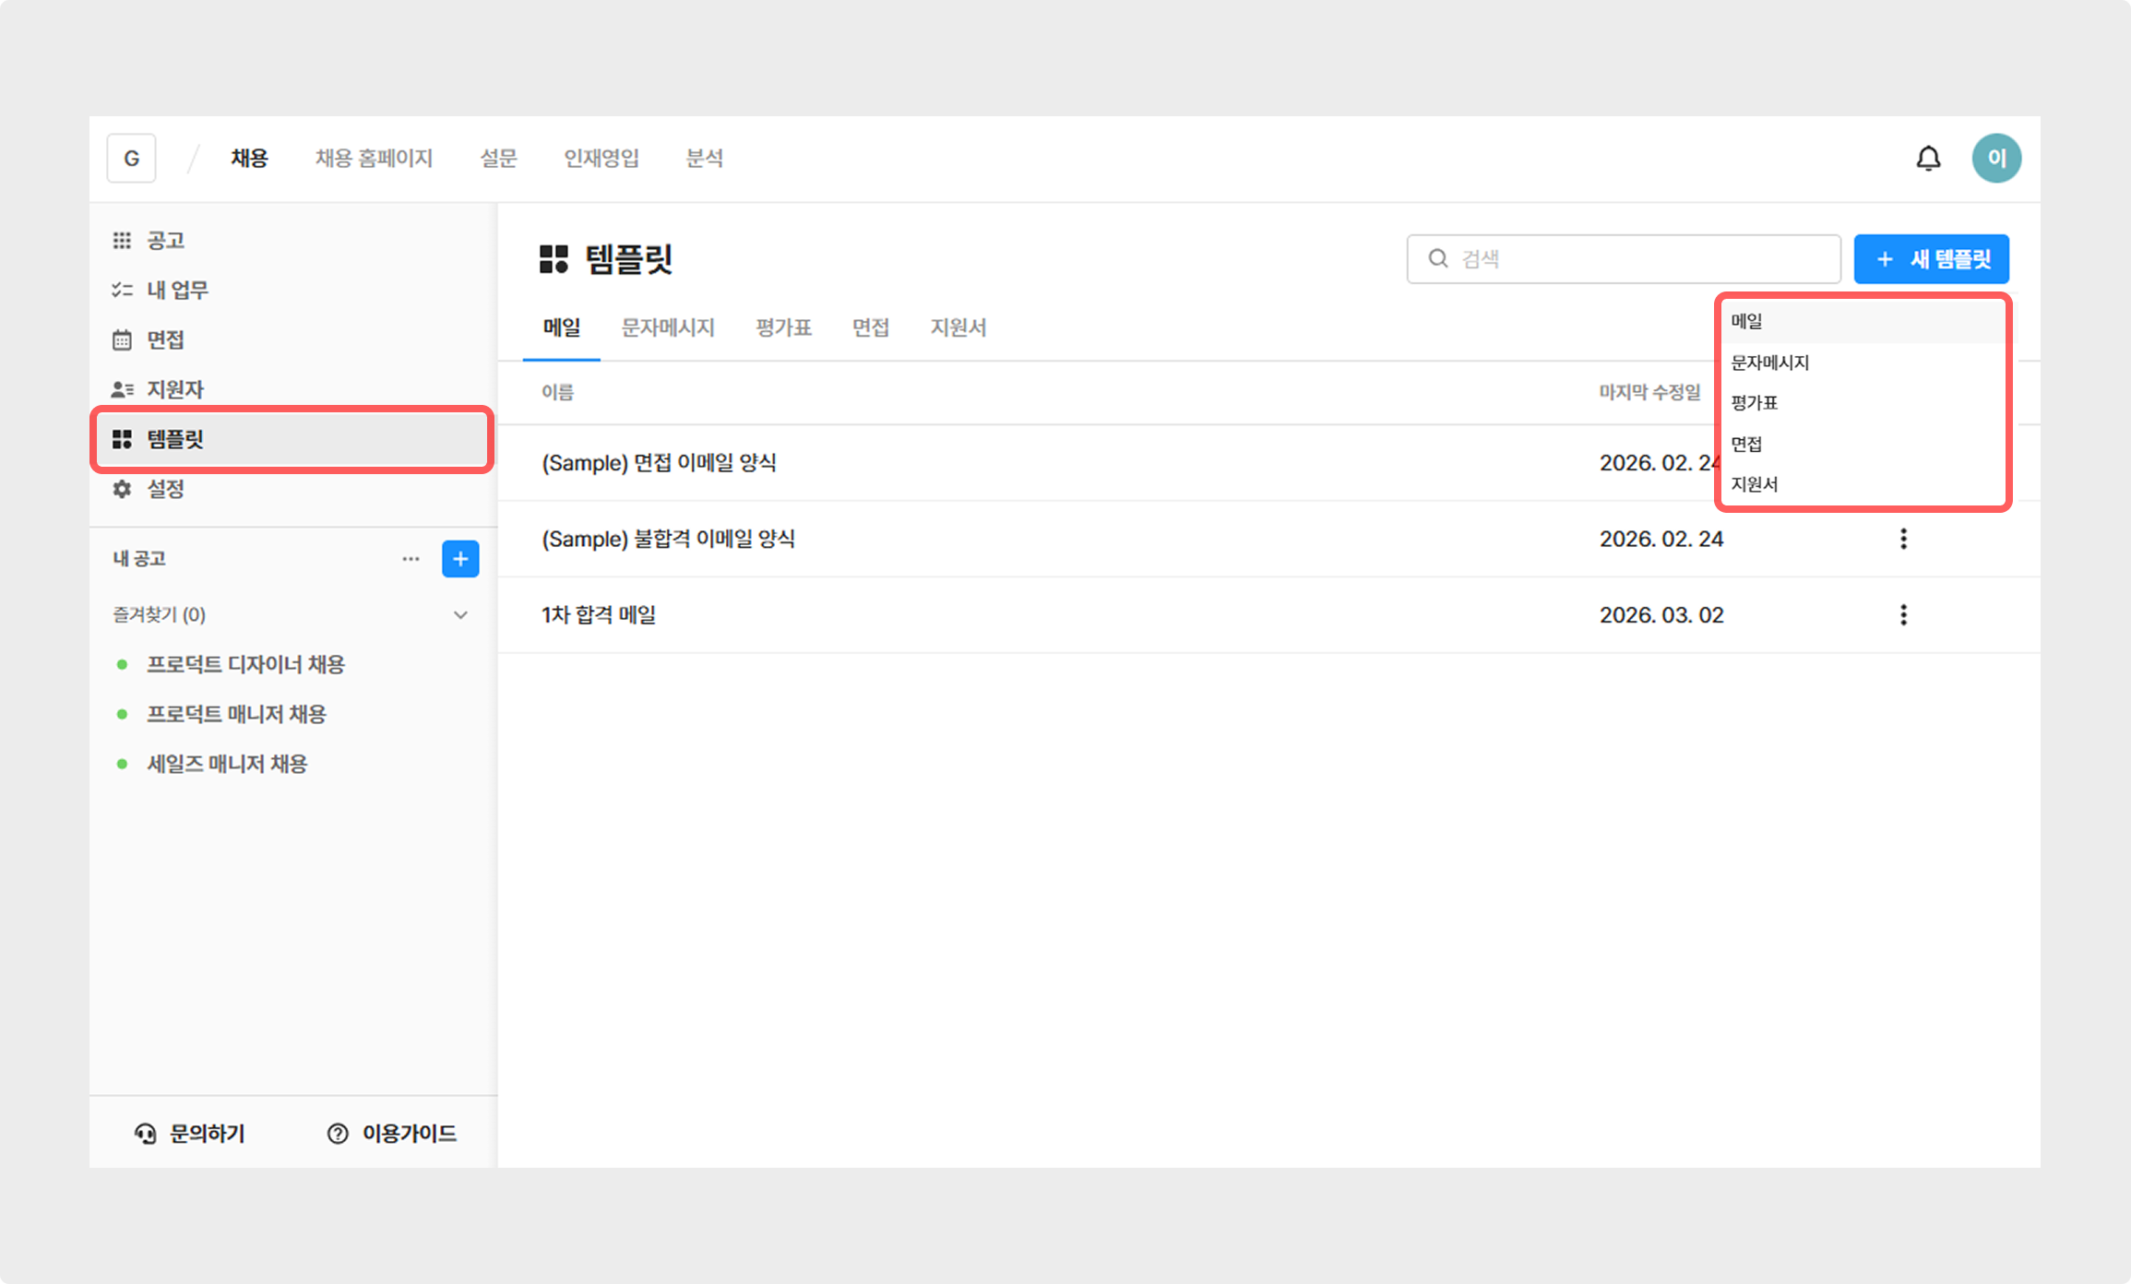Click the G workspace logo button
This screenshot has width=2131, height=1284.
coord(131,159)
